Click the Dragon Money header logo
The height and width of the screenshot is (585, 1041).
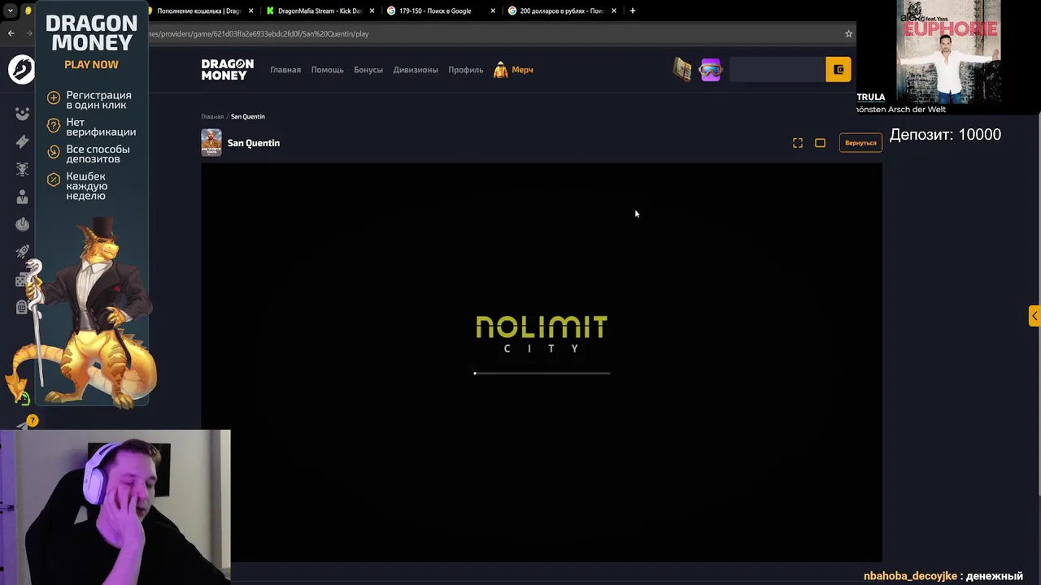227,69
